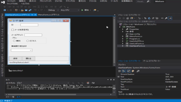Switch to the エラー一覧 tab
This screenshot has width=181, height=102.
[10, 97]
